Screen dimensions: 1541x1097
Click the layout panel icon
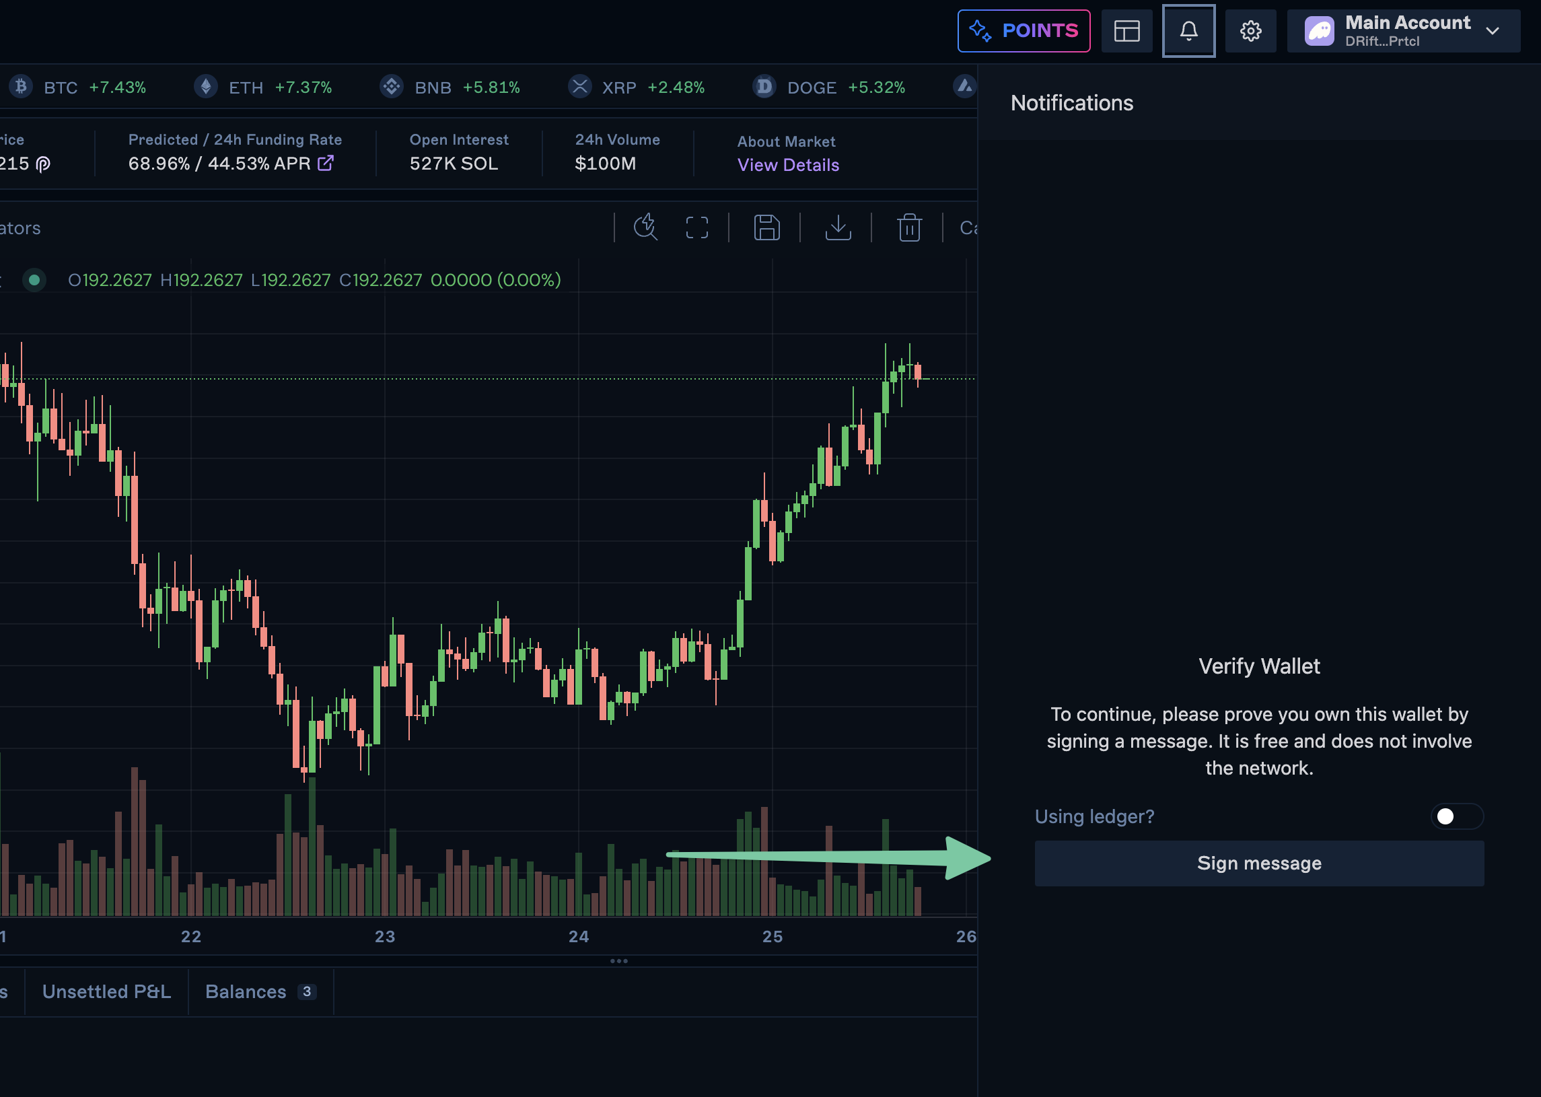click(1126, 31)
